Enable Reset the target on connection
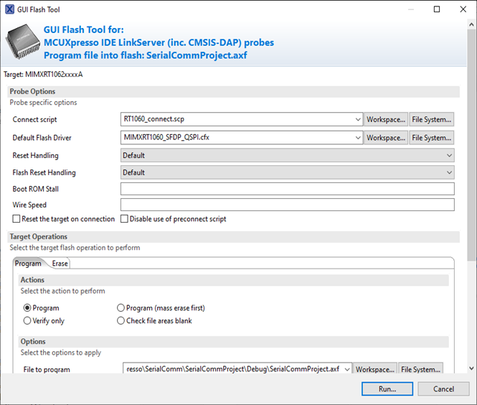 click(16, 219)
